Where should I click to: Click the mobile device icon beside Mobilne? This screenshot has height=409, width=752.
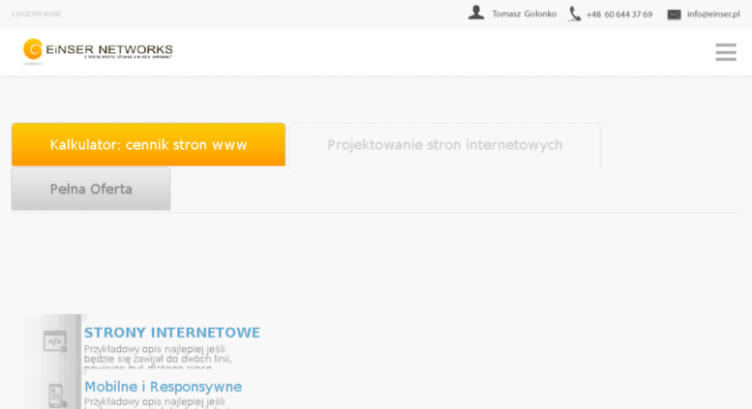click(56, 395)
